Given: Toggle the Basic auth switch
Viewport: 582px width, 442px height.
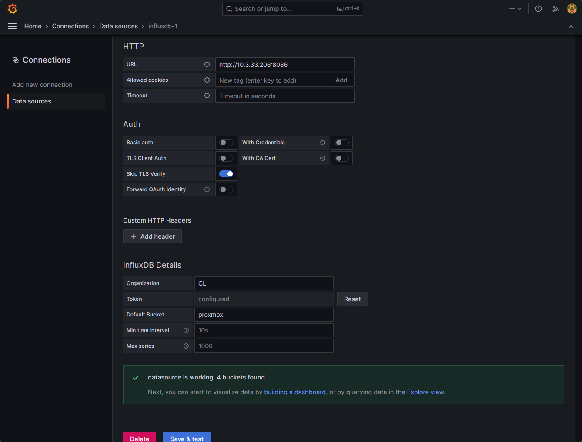Looking at the screenshot, I should pos(226,143).
